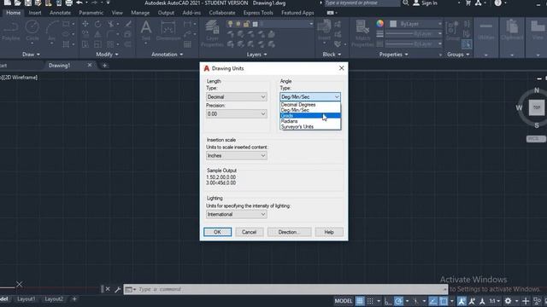Toggle drawing grid display in status bar
Viewport: 547px width, 307px height.
360,301
